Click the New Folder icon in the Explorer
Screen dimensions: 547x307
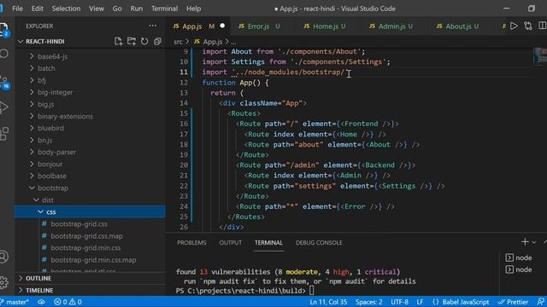[x=132, y=42]
